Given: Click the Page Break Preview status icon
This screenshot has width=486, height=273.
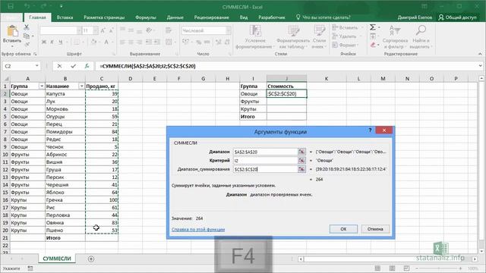Looking at the screenshot, I should (x=406, y=268).
